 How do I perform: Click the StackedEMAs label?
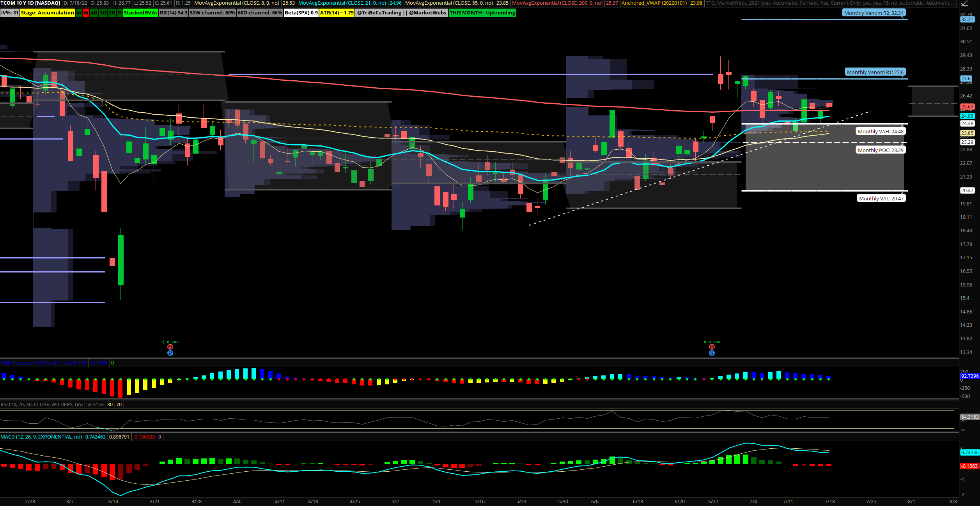(x=140, y=12)
